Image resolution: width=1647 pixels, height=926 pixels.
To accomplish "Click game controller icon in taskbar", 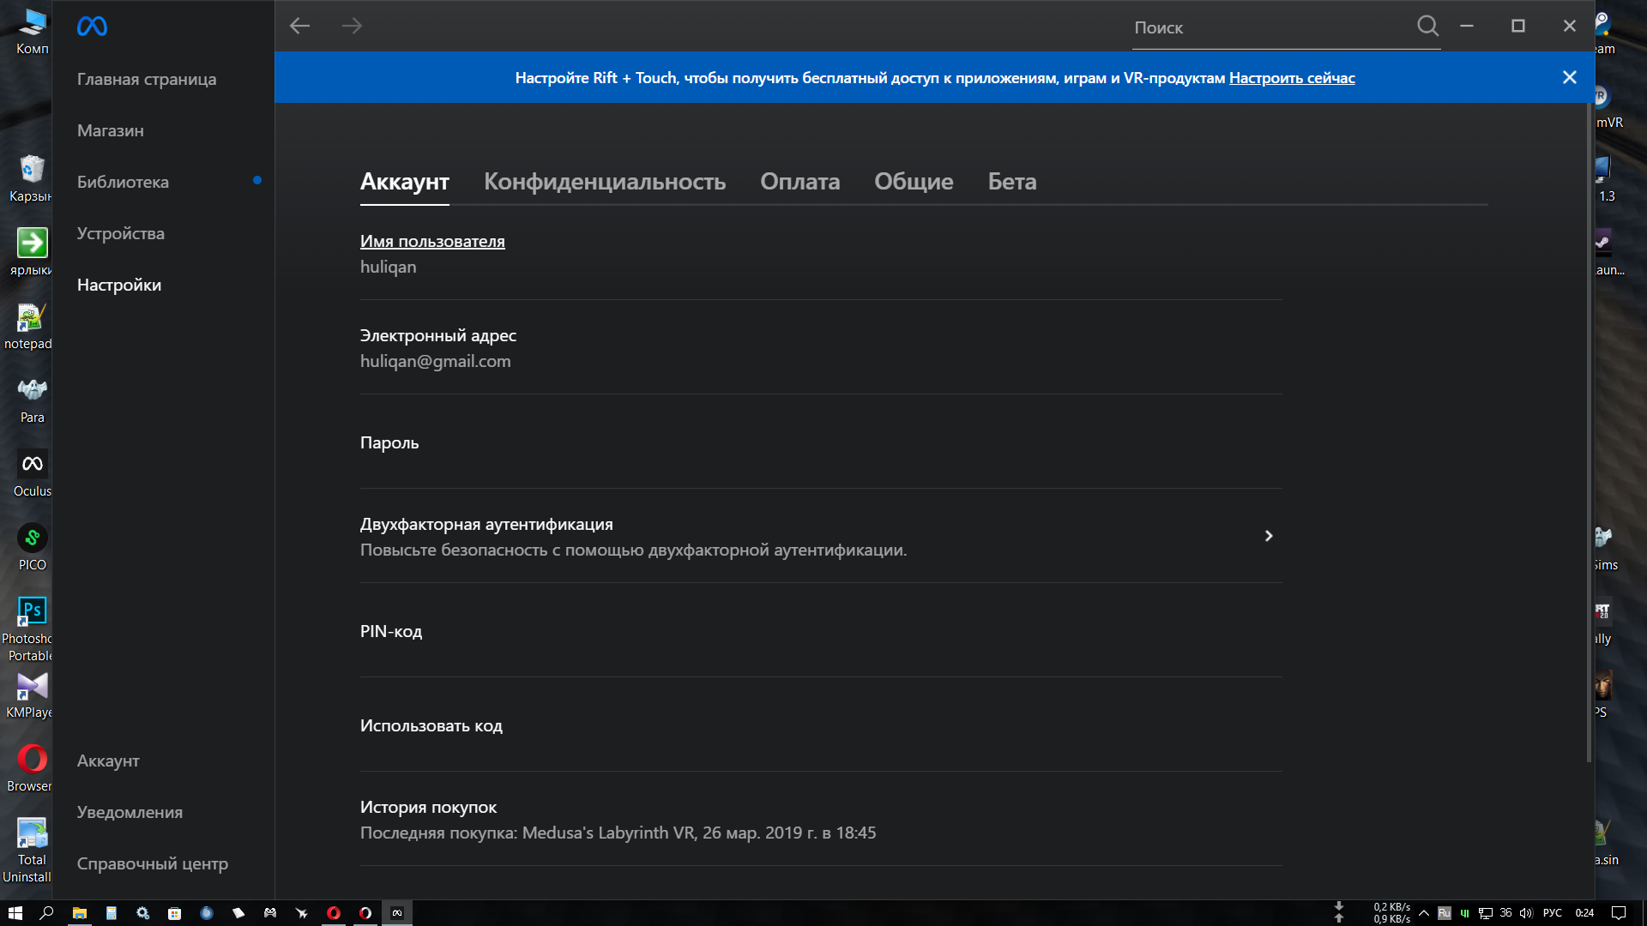I will click(x=269, y=913).
